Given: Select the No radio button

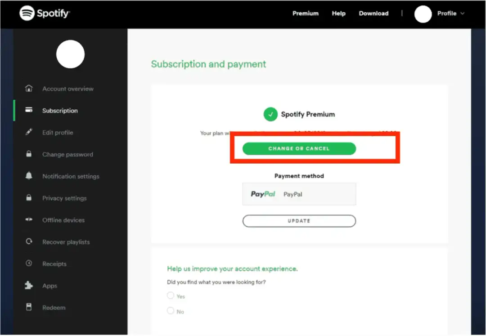Looking at the screenshot, I should 170,311.
